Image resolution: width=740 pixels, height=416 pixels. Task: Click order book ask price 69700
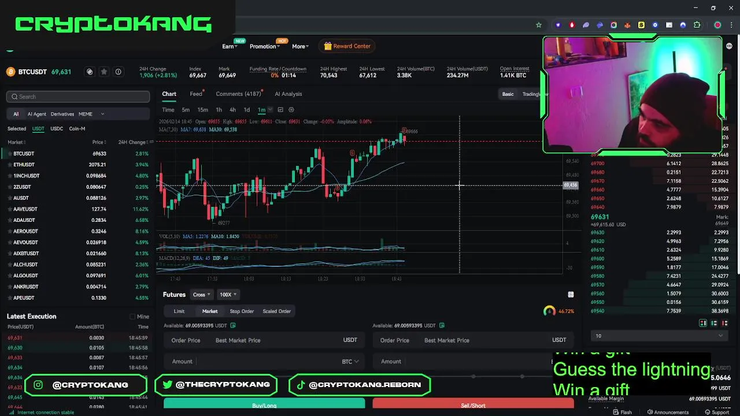[598, 164]
